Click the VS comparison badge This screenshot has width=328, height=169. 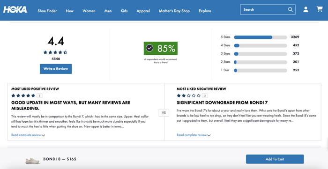(x=164, y=113)
